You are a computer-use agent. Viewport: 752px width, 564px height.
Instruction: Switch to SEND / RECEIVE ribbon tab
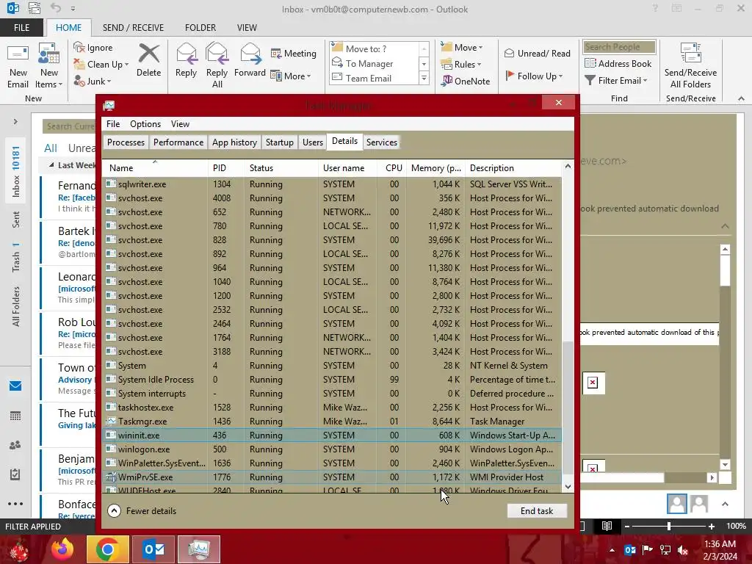point(133,28)
